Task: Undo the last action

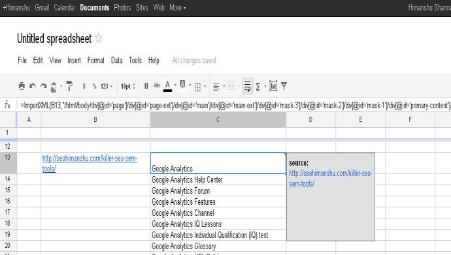Action: pos(33,86)
